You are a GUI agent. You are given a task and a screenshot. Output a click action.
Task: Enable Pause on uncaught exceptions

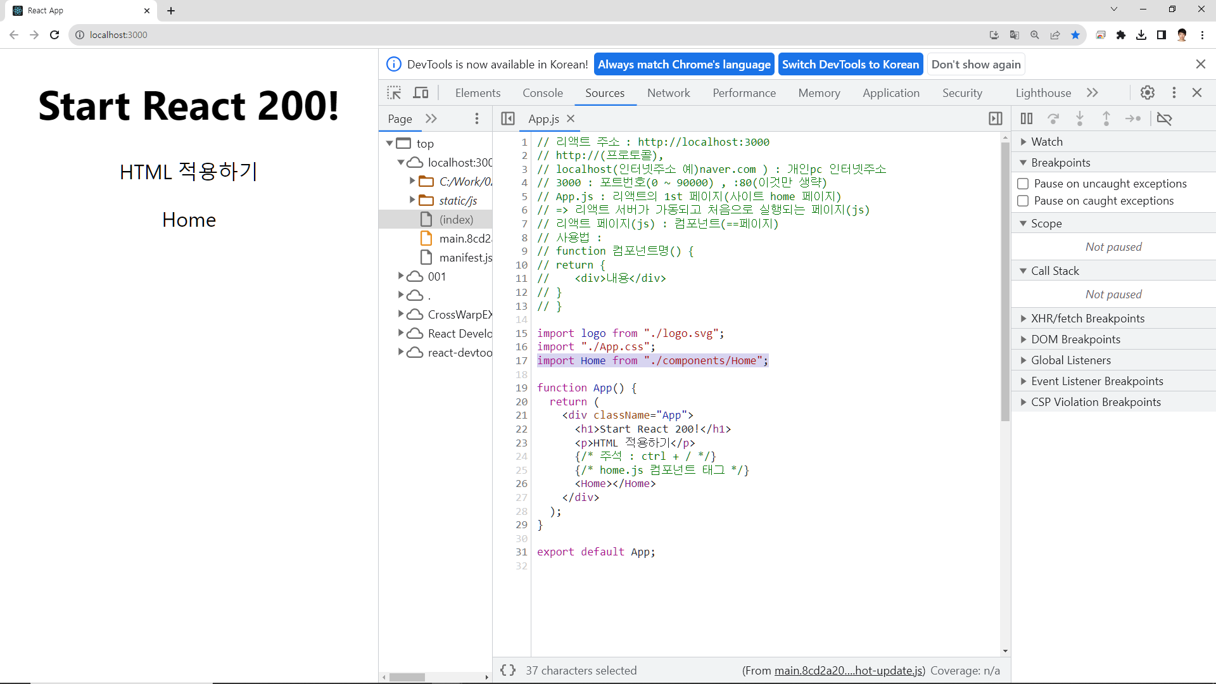pyautogui.click(x=1023, y=184)
